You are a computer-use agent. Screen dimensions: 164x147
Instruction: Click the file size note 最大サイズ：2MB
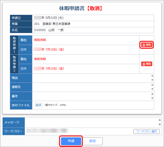(x=55, y=105)
